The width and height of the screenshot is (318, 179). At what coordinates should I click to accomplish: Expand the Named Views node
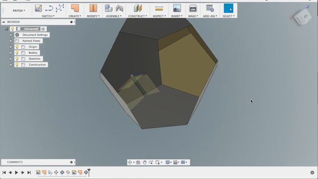(11, 41)
